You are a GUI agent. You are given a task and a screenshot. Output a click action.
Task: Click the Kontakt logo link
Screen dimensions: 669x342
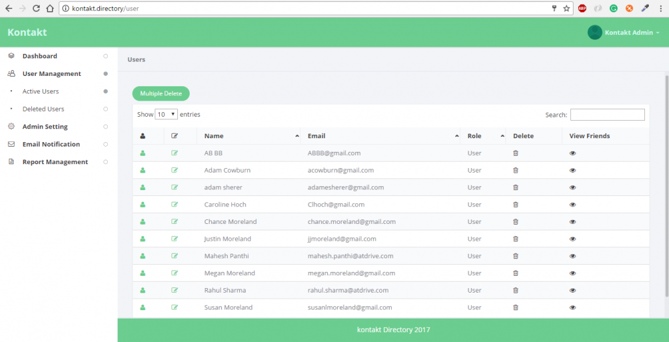click(x=27, y=32)
